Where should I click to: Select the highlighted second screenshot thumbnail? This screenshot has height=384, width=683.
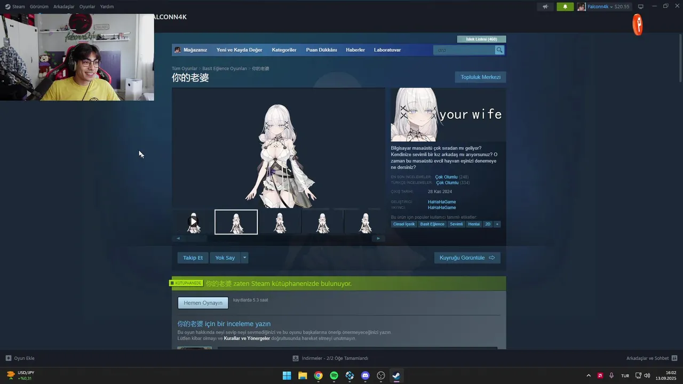coord(236,222)
